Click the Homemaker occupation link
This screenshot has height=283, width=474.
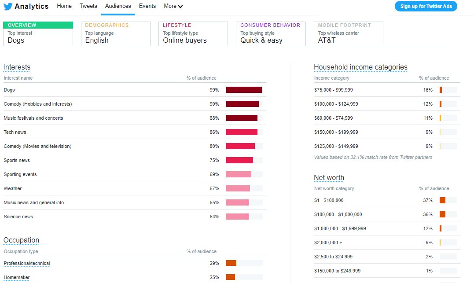click(17, 278)
